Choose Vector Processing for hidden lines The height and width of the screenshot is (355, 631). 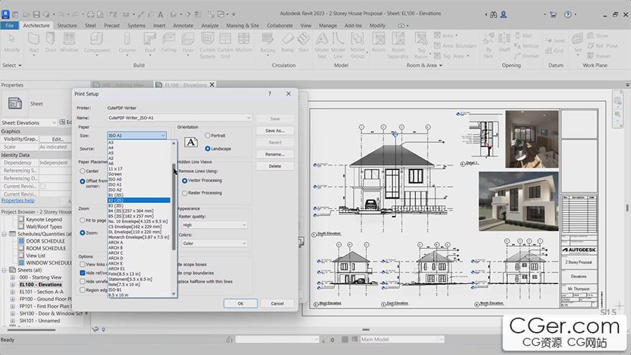[185, 181]
